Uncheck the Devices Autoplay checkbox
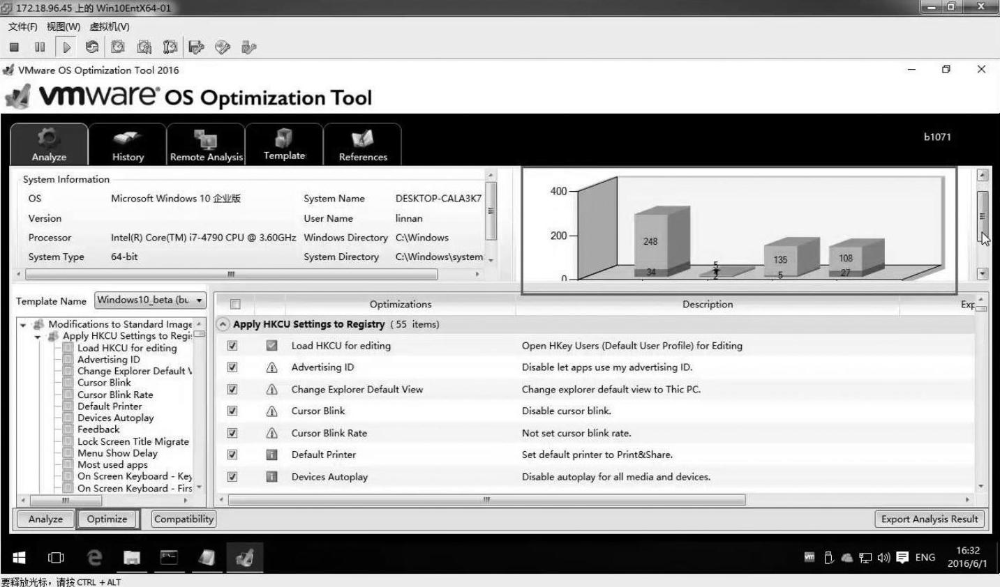This screenshot has width=1000, height=587. (232, 477)
